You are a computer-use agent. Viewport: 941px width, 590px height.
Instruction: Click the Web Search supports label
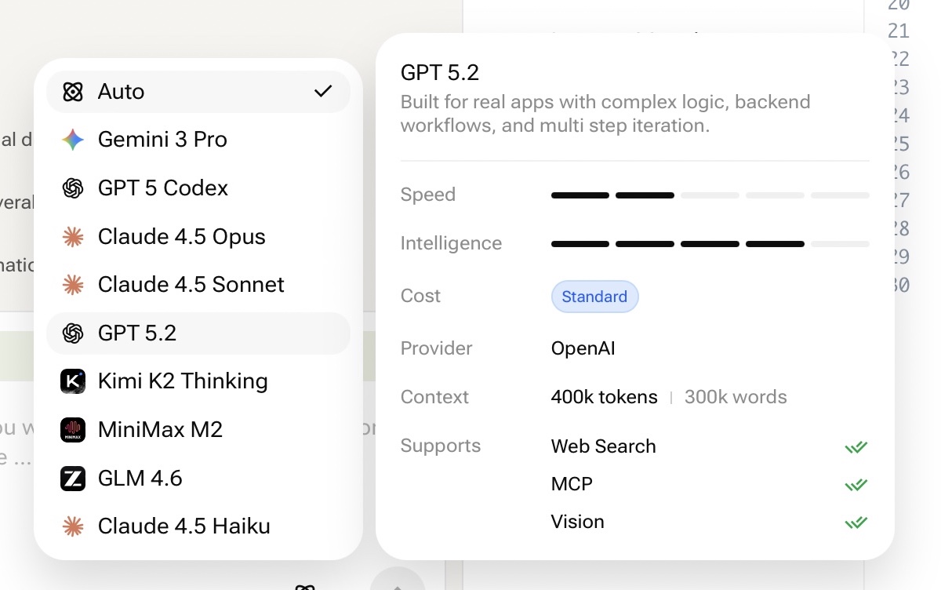tap(604, 446)
